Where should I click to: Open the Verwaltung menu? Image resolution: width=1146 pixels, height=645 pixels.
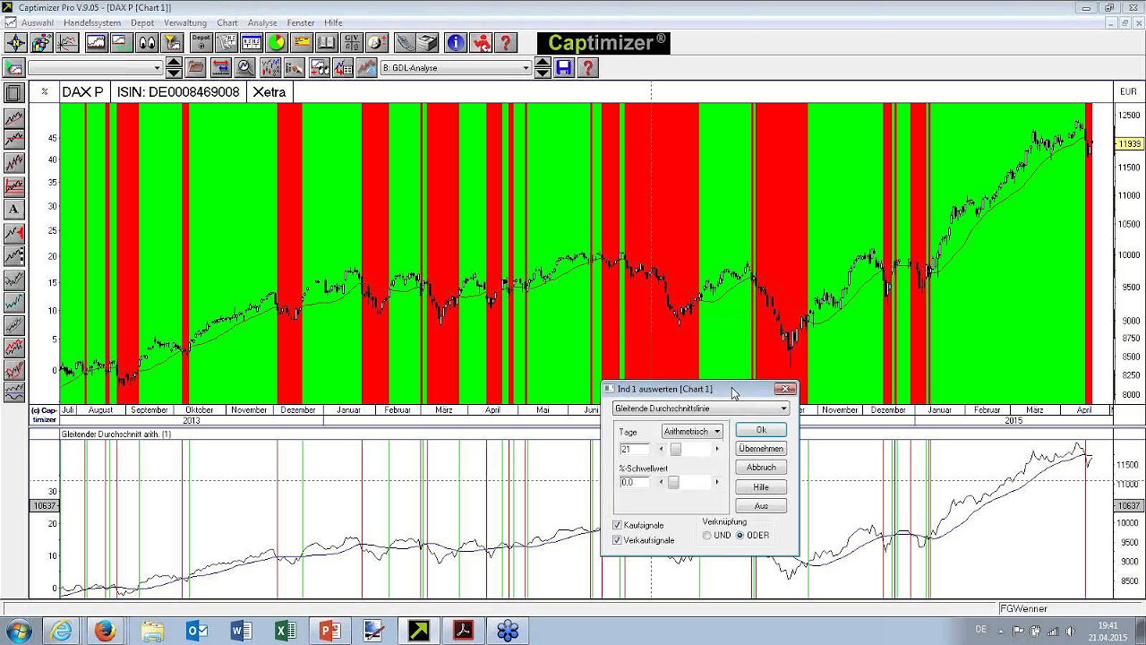[185, 22]
